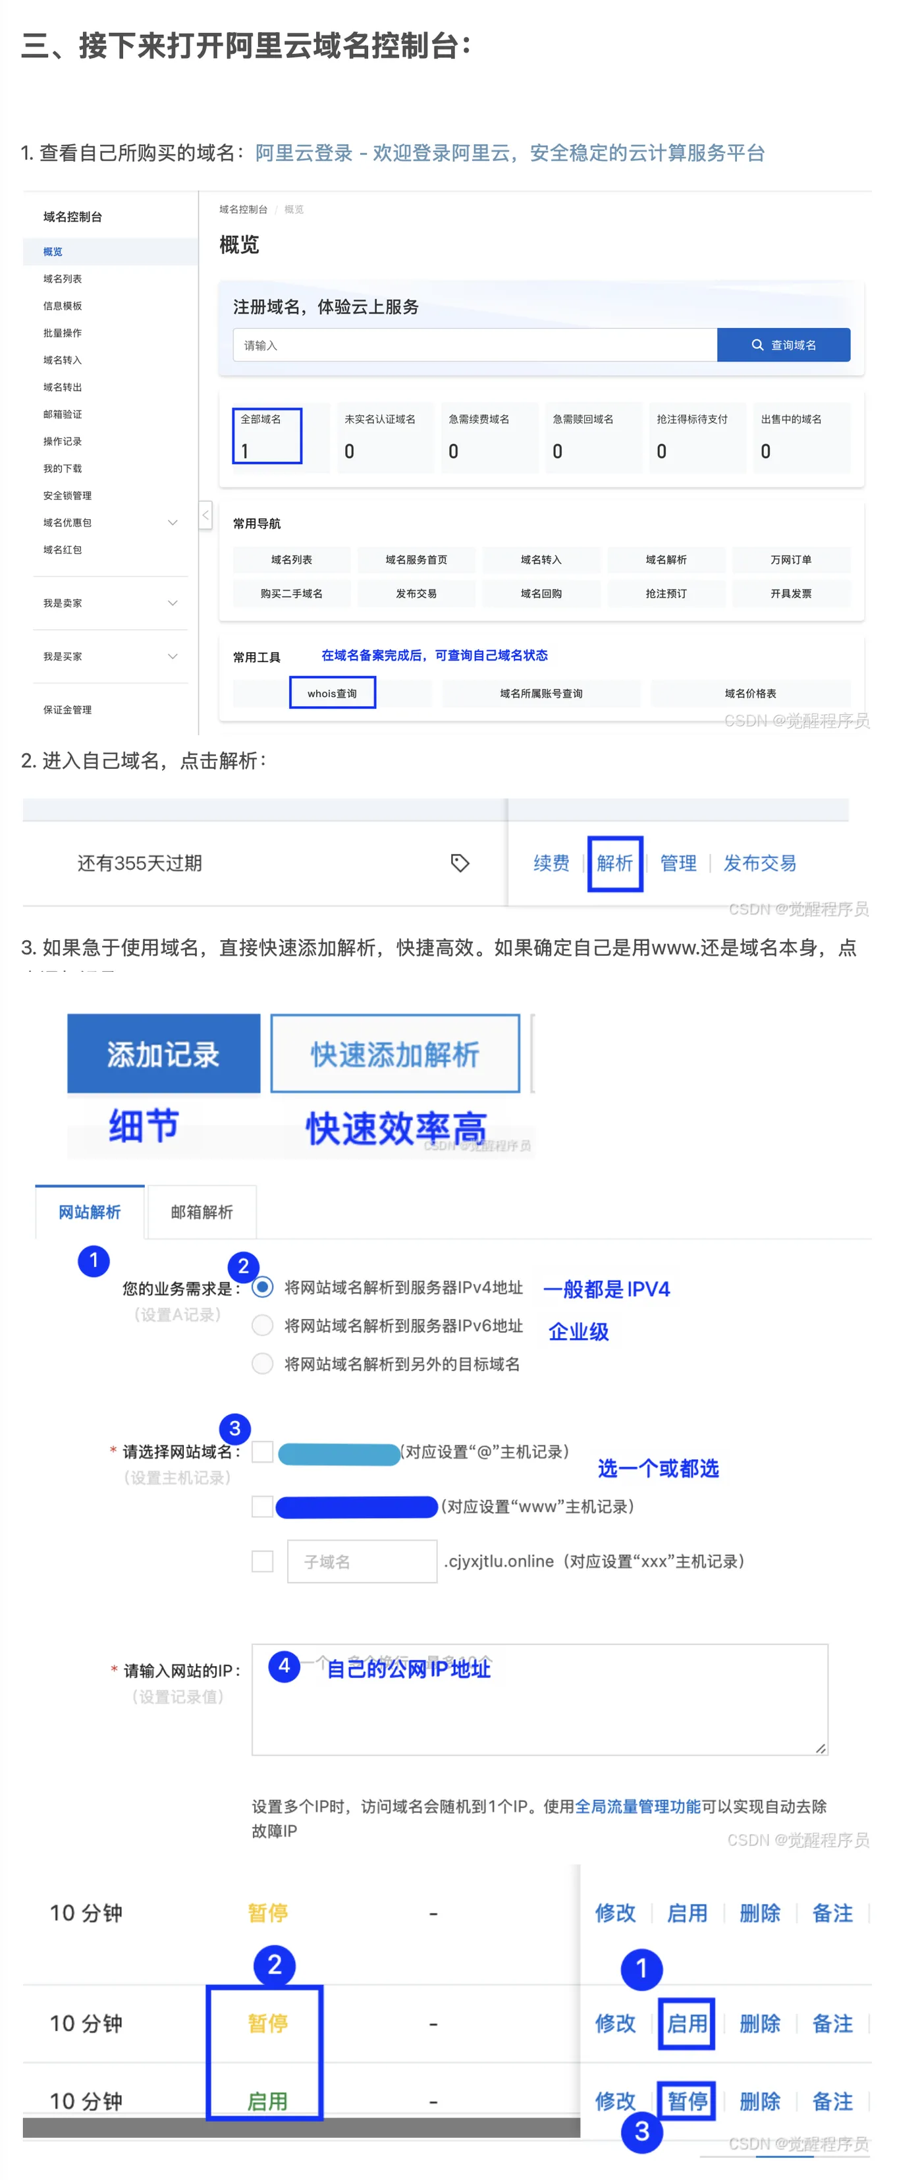Image resolution: width=922 pixels, height=2180 pixels.
Task: Click 删除 in the row with status 启用
Action: pos(759,2100)
